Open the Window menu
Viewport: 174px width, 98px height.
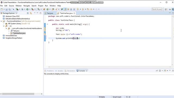52,6
